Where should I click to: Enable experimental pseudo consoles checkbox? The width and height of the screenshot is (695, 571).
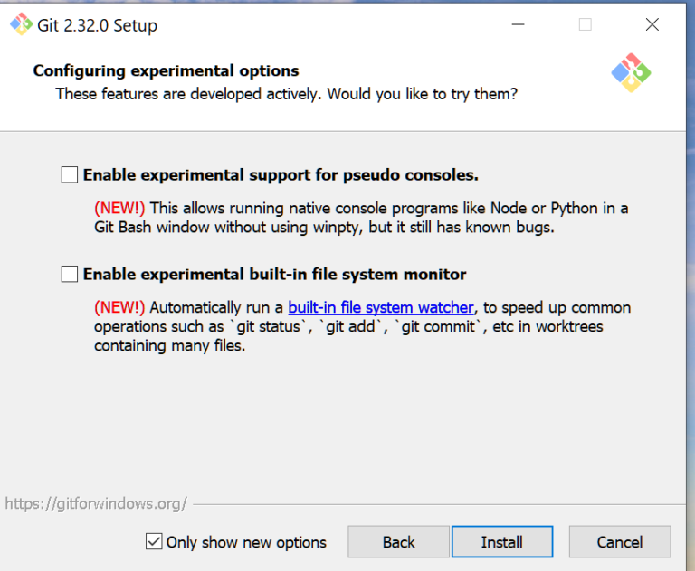click(70, 175)
